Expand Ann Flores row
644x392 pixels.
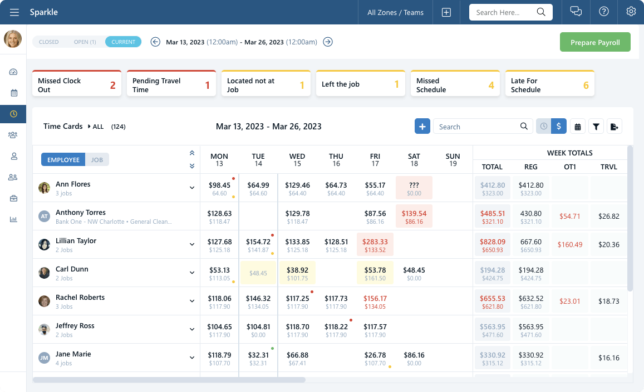tap(192, 188)
